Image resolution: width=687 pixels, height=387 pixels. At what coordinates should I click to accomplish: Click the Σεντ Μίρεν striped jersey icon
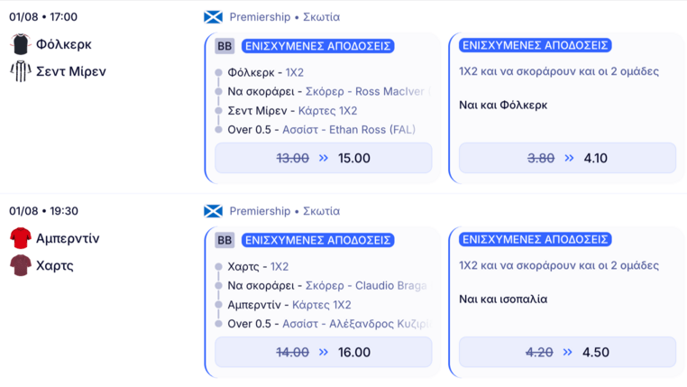(20, 71)
